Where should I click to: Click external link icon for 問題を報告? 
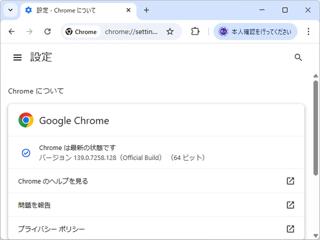pos(290,205)
